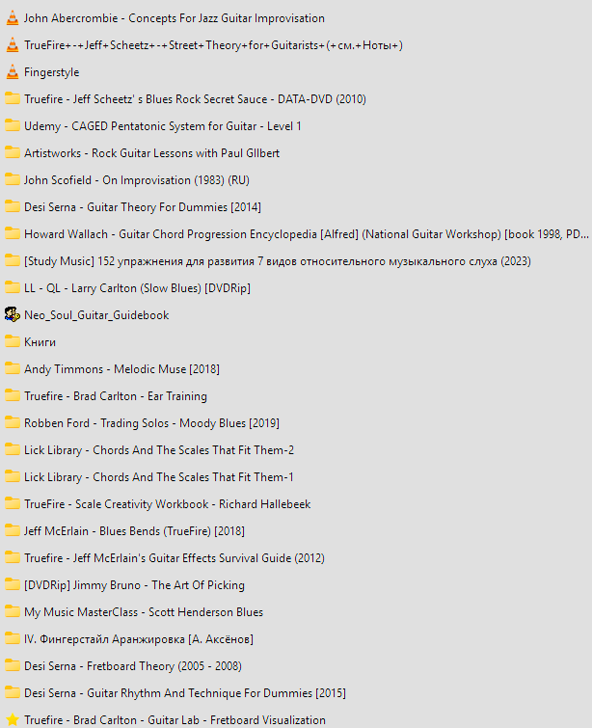Open Artistworks - Rock Guitar Lessons with Paul GIlbert

click(x=151, y=152)
